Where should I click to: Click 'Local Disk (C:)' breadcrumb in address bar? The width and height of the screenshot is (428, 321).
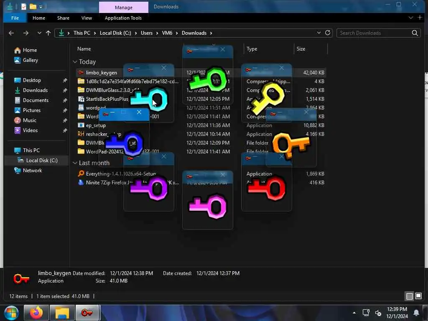[115, 33]
